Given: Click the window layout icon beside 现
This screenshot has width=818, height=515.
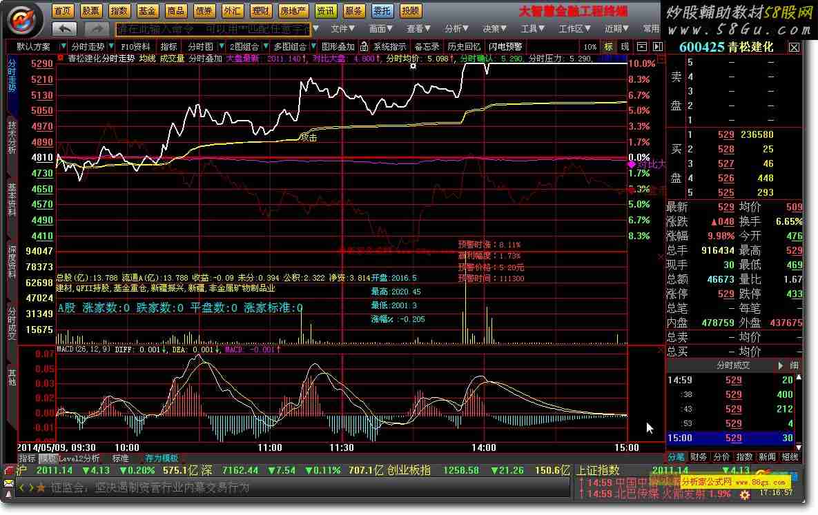Looking at the screenshot, I should [642, 46].
